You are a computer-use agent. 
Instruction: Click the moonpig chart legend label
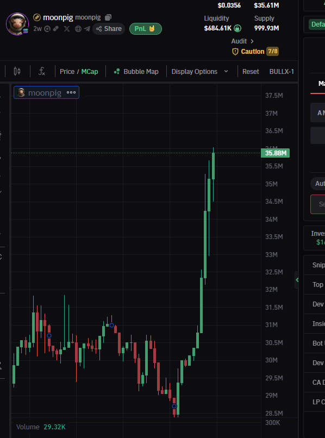(x=45, y=93)
